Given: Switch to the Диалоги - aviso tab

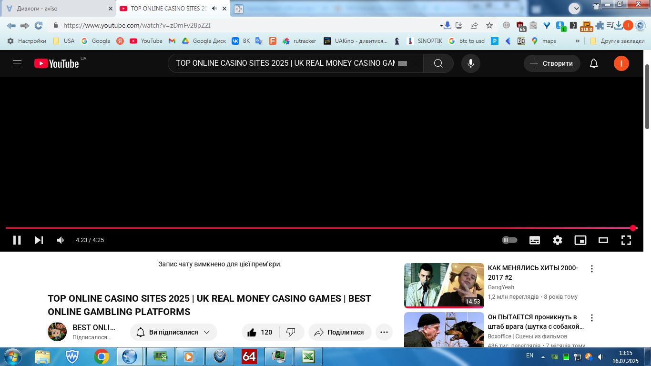Looking at the screenshot, I should click(x=59, y=9).
